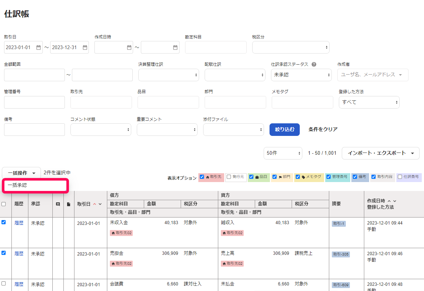The width and height of the screenshot is (424, 291).
Task: Check the 会議費 6,660 row checkbox
Action: click(x=4, y=283)
